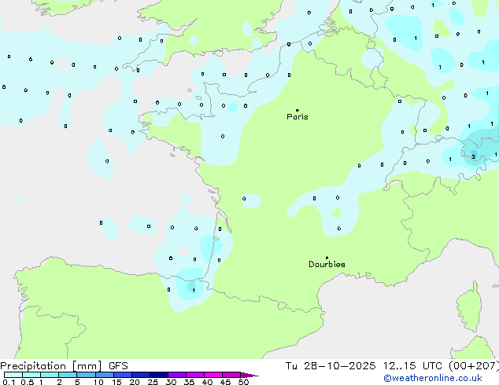Click the '50' legend scale value

pyautogui.click(x=243, y=382)
